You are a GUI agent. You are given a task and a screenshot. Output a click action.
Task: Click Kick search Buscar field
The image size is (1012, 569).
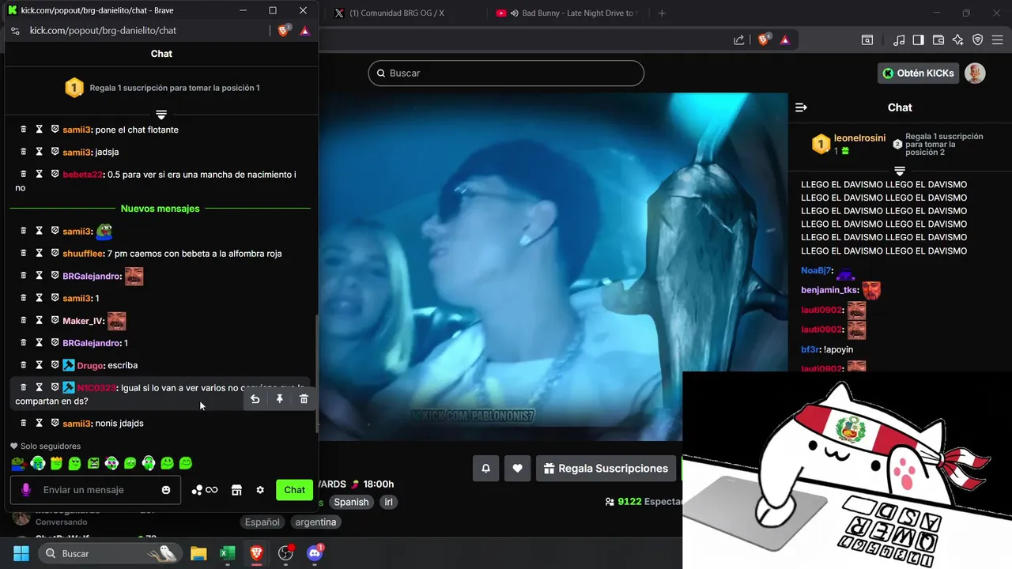coord(506,73)
